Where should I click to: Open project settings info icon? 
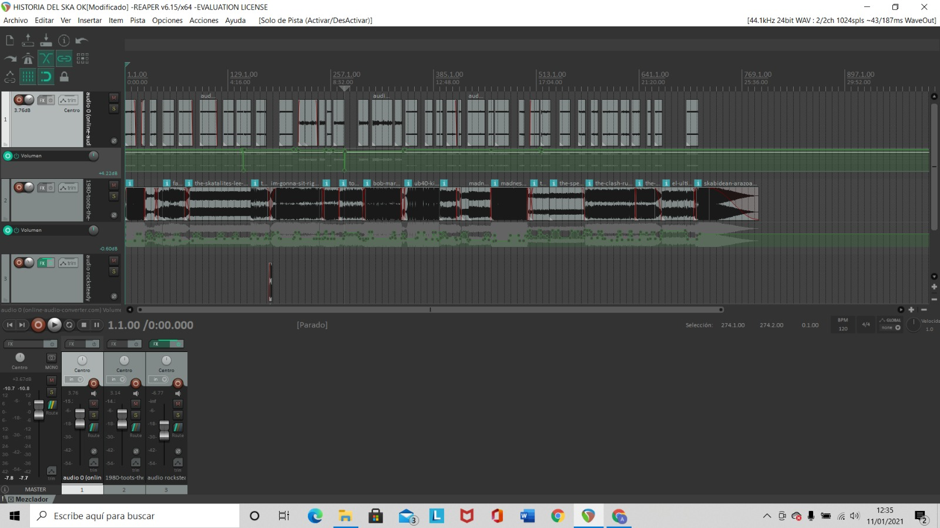click(64, 40)
